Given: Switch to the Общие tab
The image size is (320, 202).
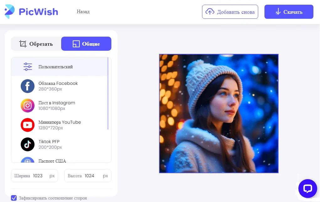Looking at the screenshot, I should coord(86,44).
